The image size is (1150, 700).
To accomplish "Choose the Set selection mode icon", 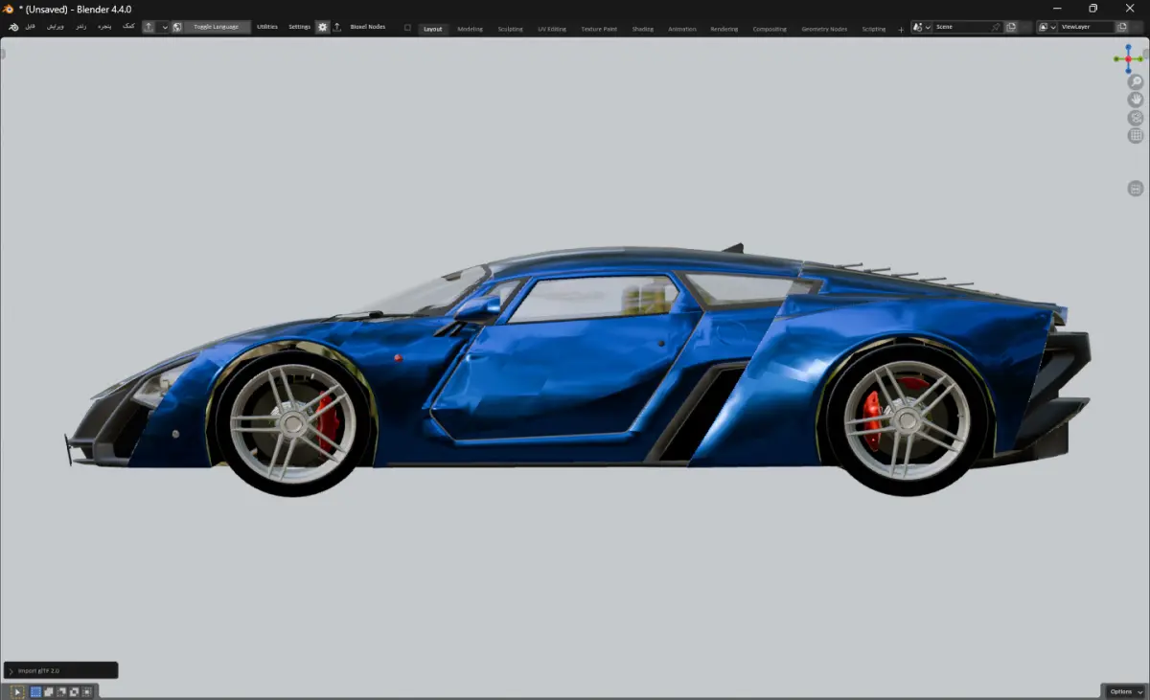I will click(35, 691).
